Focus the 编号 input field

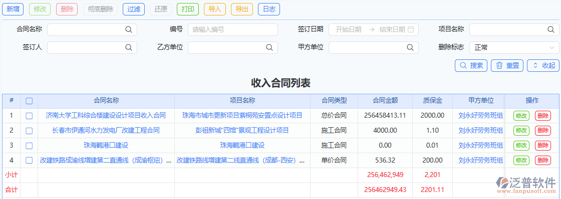coord(233,29)
